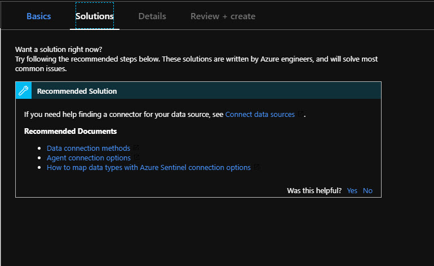
Task: Click external-link icon beside Connect data sources
Action: [300, 114]
